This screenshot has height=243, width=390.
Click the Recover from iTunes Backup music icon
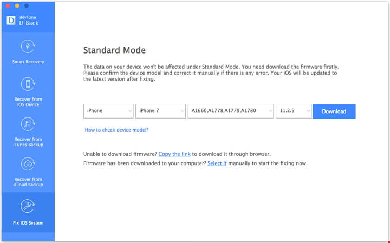point(28,124)
